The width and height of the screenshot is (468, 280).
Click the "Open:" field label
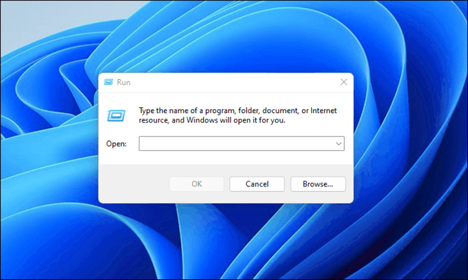pos(116,143)
